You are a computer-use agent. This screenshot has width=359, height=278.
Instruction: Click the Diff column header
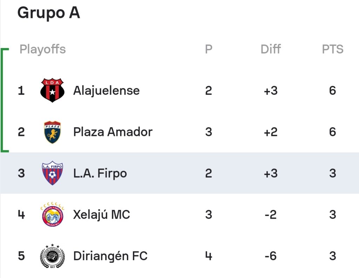pyautogui.click(x=271, y=49)
